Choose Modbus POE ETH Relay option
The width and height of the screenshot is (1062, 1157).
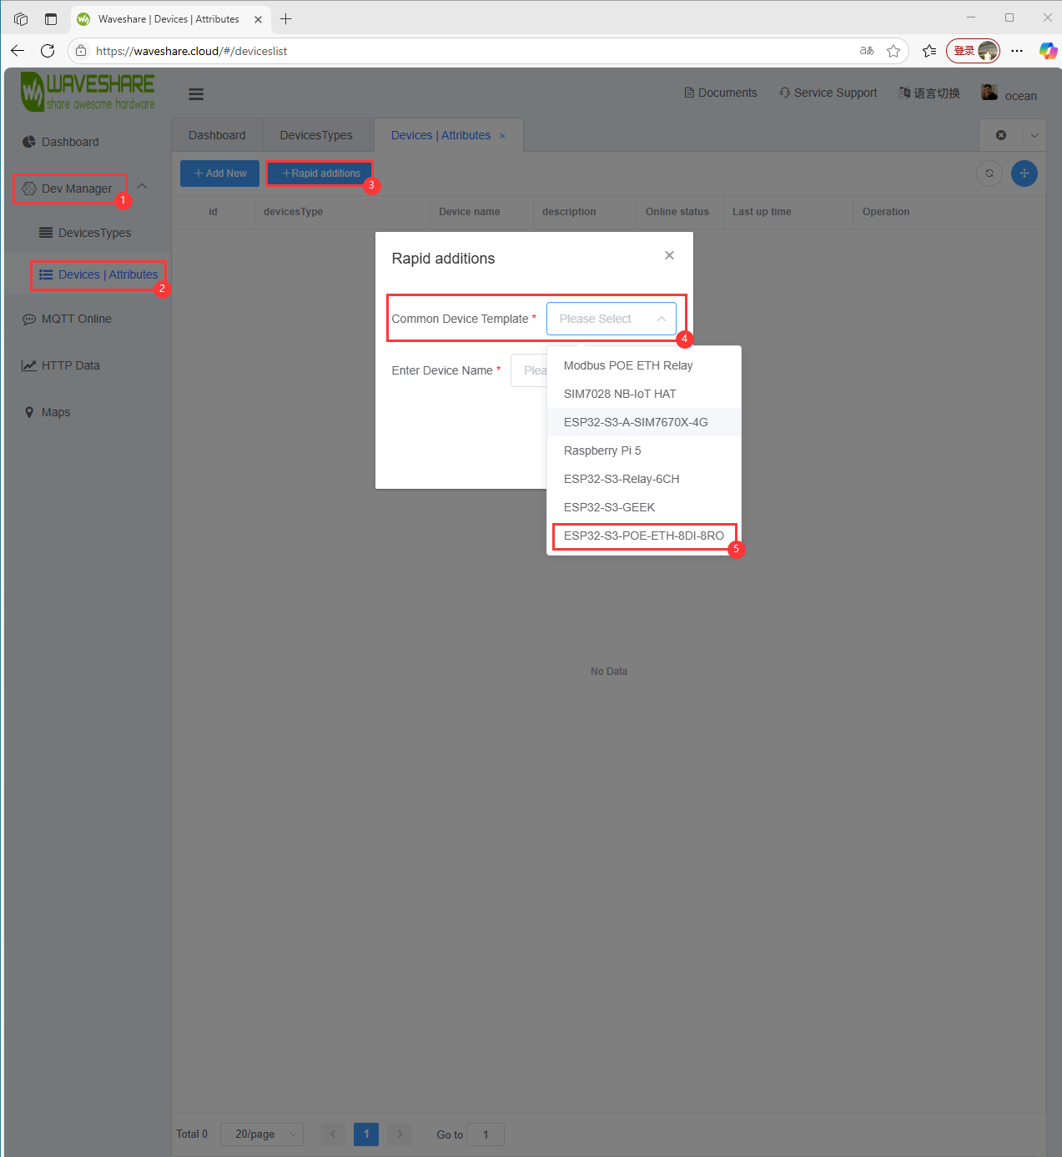[x=644, y=365]
